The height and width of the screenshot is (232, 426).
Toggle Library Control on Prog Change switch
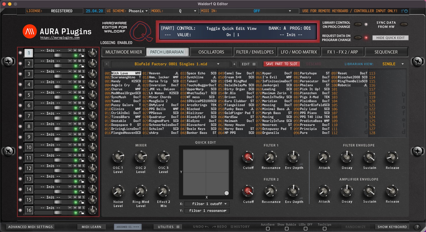click(x=358, y=24)
